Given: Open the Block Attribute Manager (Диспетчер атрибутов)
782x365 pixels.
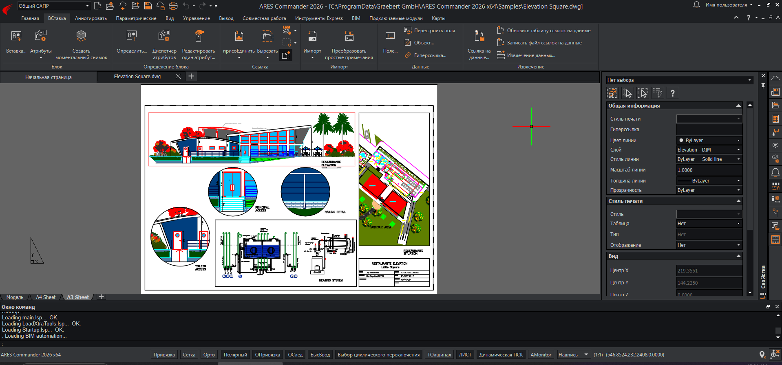Looking at the screenshot, I should 164,37.
